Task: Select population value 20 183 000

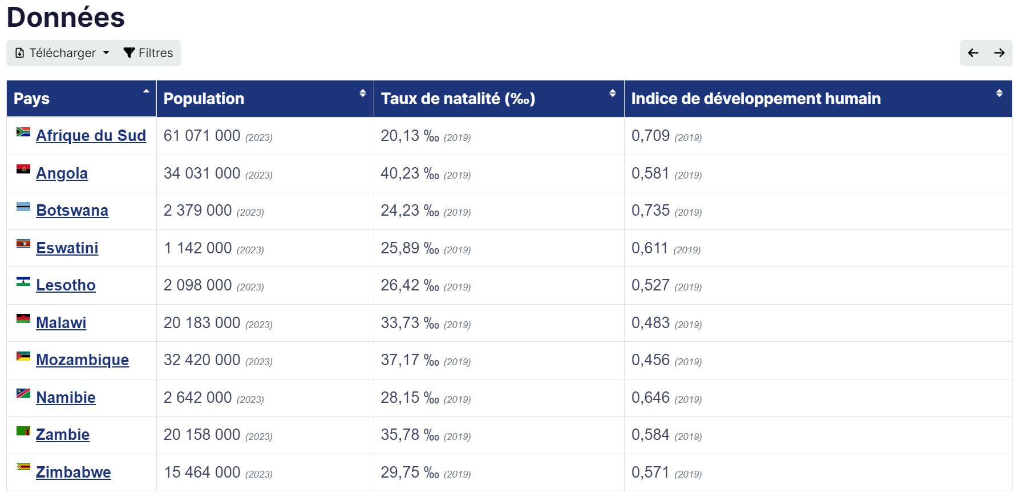Action: 202,323
